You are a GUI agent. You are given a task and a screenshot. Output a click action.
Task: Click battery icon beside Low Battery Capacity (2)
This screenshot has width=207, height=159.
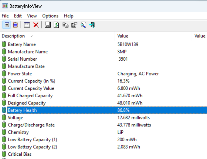(4, 147)
